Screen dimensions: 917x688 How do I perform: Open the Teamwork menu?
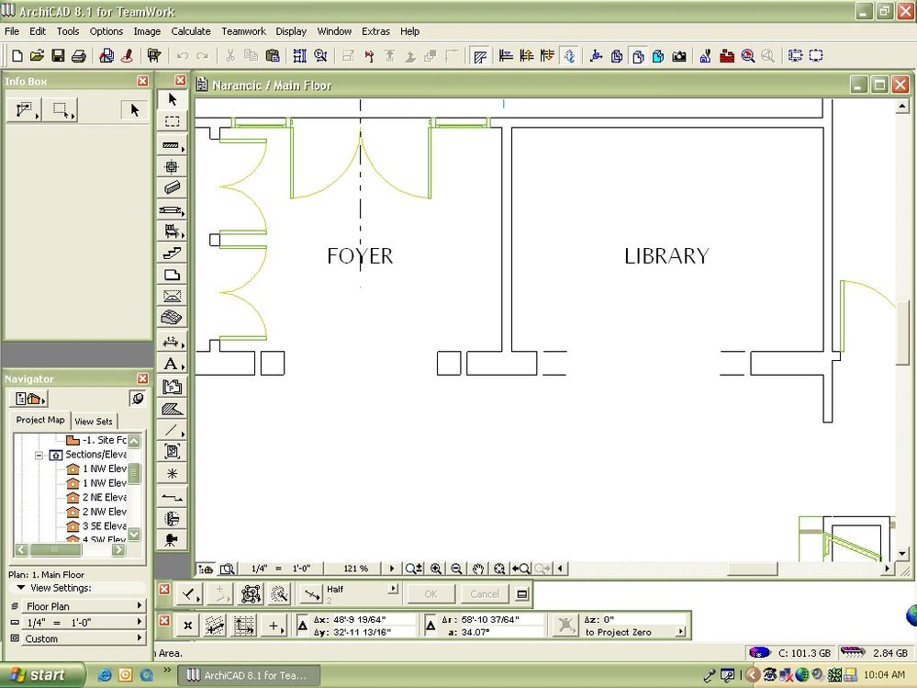coord(243,31)
